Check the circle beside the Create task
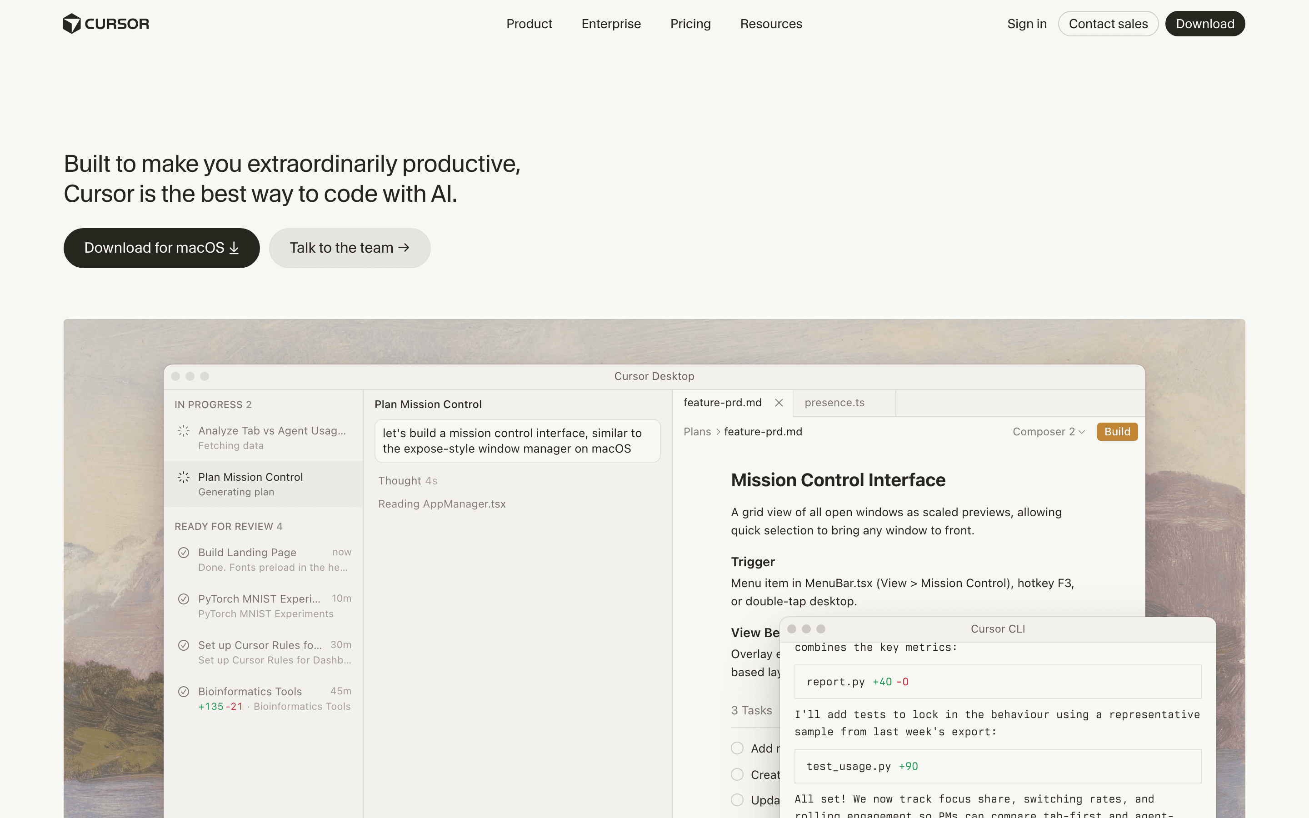 pyautogui.click(x=737, y=774)
